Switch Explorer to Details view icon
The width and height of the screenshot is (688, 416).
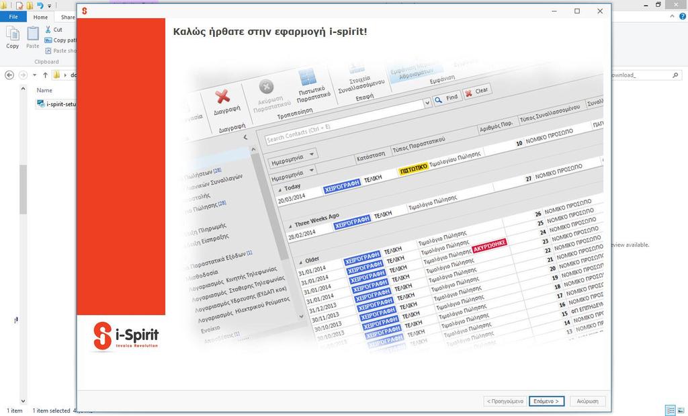click(670, 411)
